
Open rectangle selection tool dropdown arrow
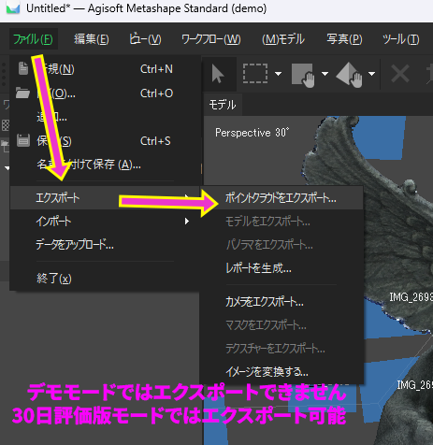[279, 74]
